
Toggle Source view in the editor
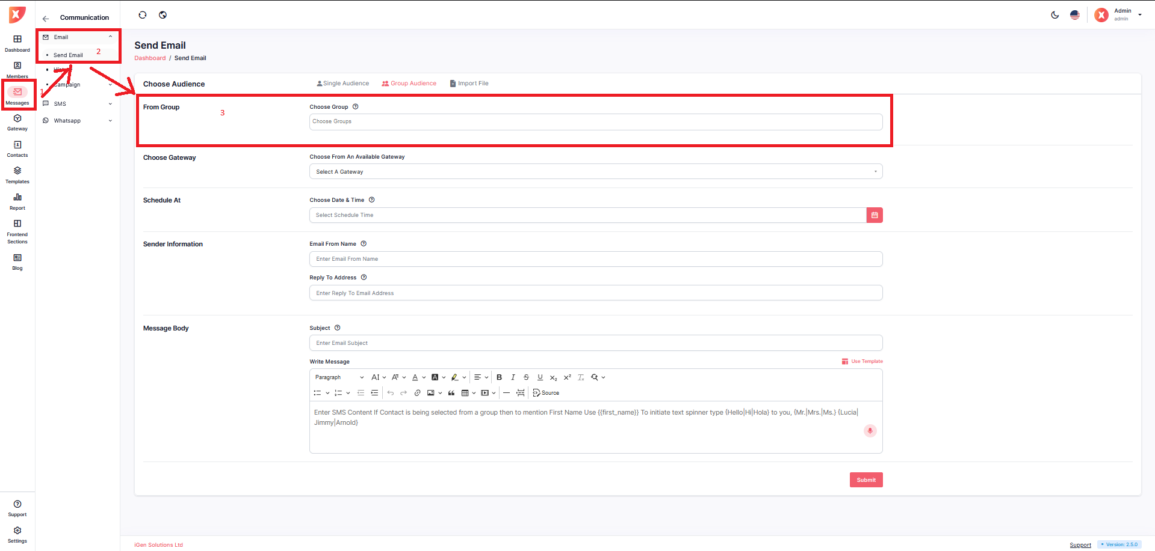(546, 393)
